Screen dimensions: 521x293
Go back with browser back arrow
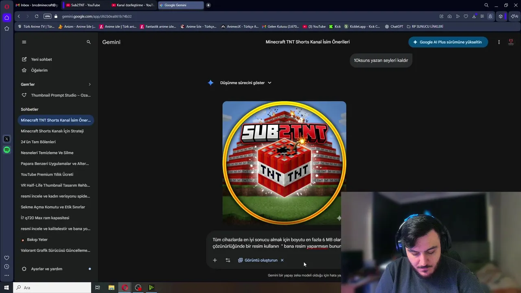[x=19, y=16]
